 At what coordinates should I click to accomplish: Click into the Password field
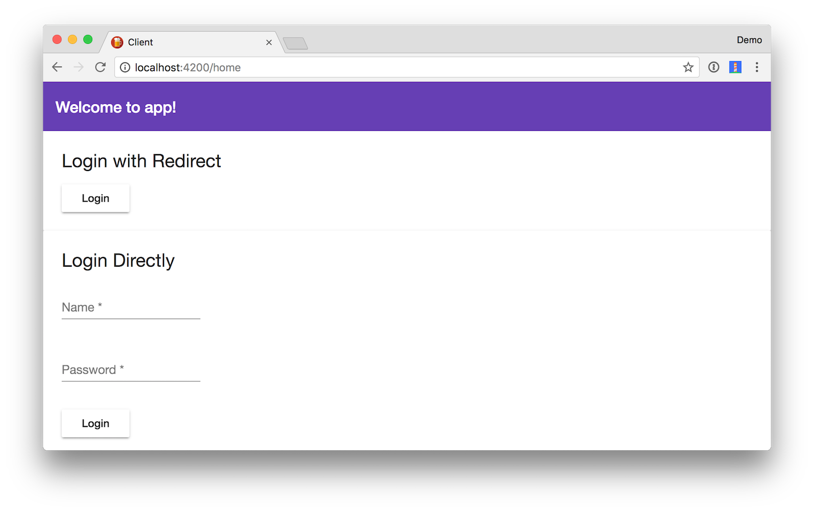131,370
